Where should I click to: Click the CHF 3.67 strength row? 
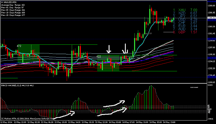click(x=185, y=23)
